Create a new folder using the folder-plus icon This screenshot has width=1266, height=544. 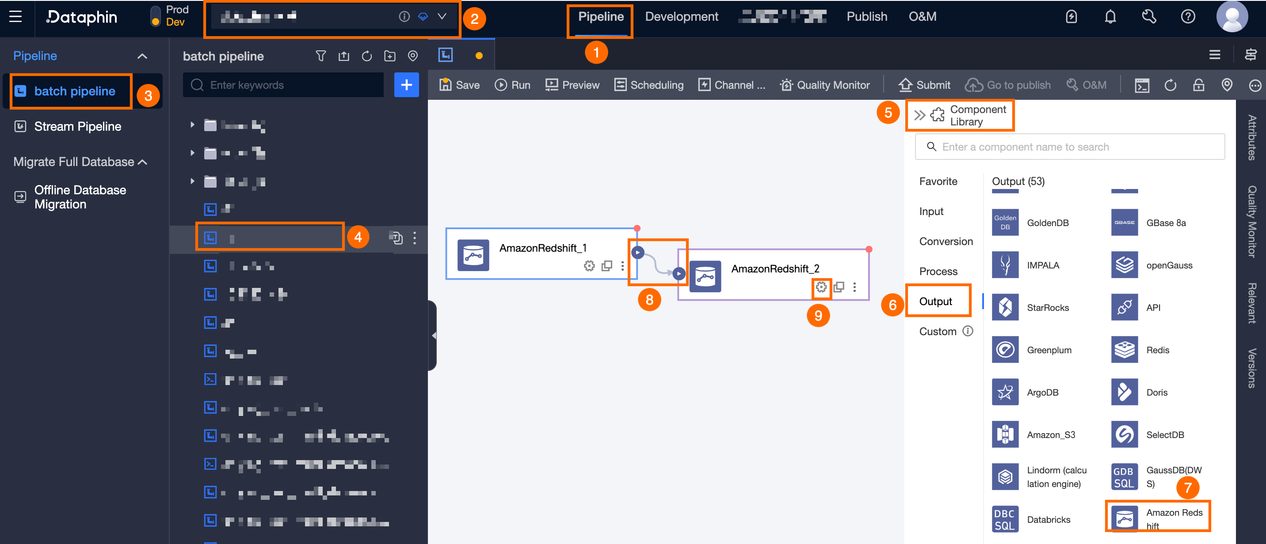pos(390,56)
